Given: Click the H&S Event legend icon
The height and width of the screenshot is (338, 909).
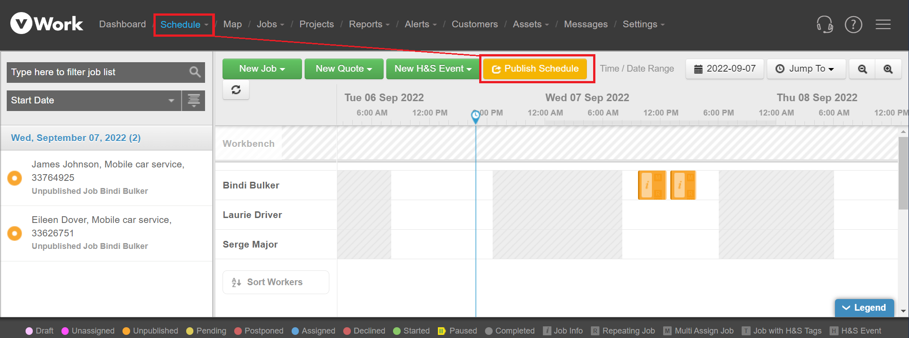Looking at the screenshot, I should pyautogui.click(x=834, y=331).
